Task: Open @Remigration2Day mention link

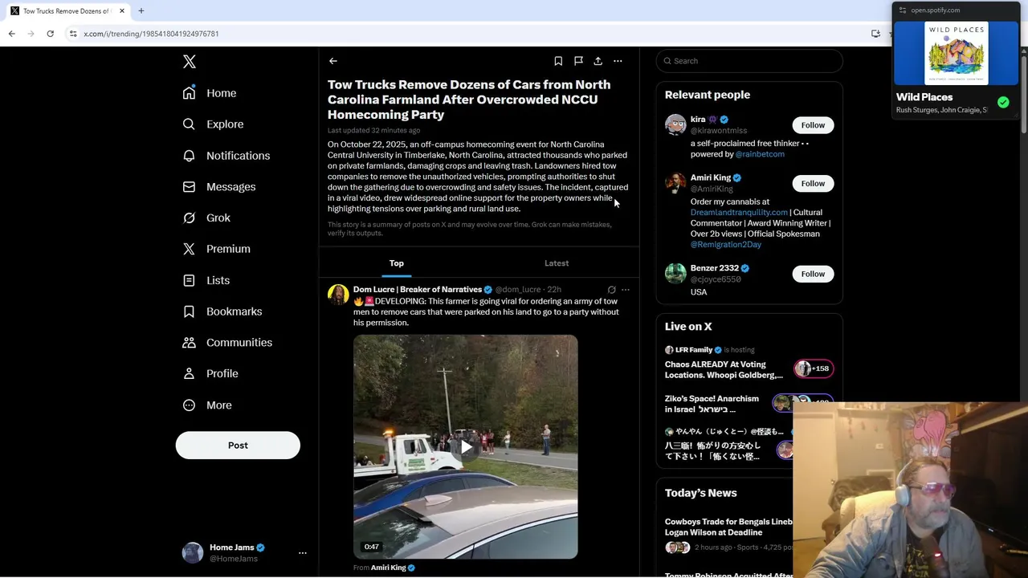Action: click(725, 245)
